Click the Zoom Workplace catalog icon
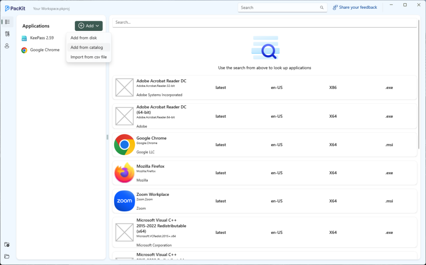Screen dimensions: 426x265 click(x=124, y=201)
